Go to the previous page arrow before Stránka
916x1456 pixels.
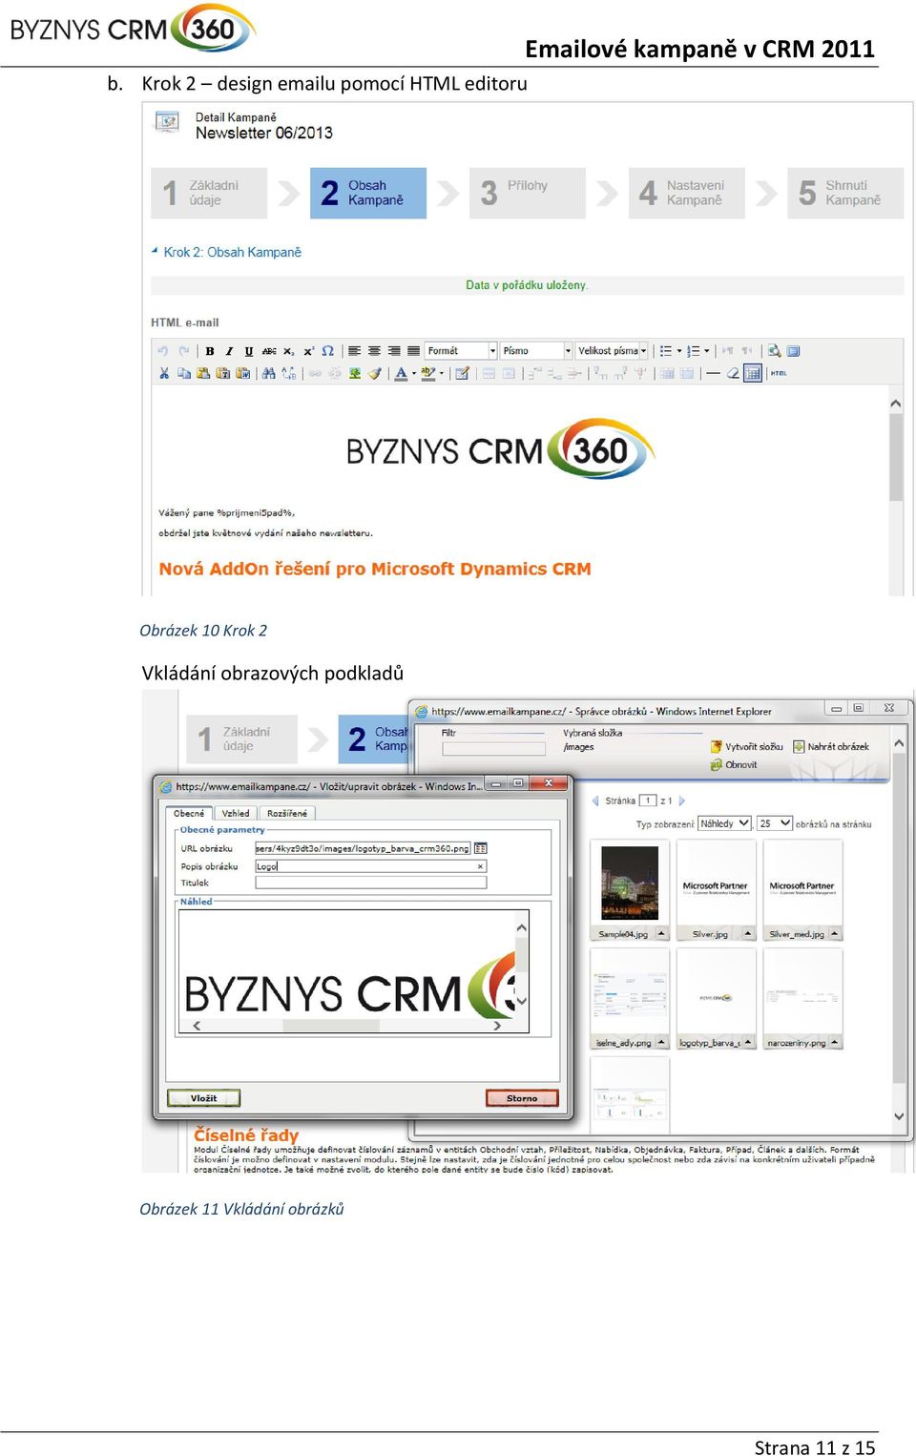[x=595, y=801]
